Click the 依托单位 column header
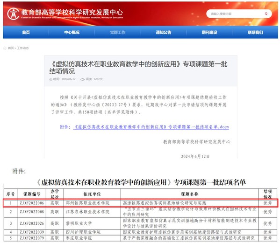This screenshot has width=280, height=243. click(x=92, y=194)
